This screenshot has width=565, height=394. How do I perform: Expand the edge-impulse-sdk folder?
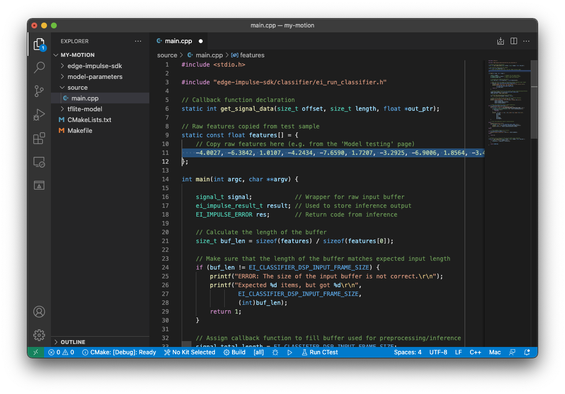pyautogui.click(x=94, y=66)
